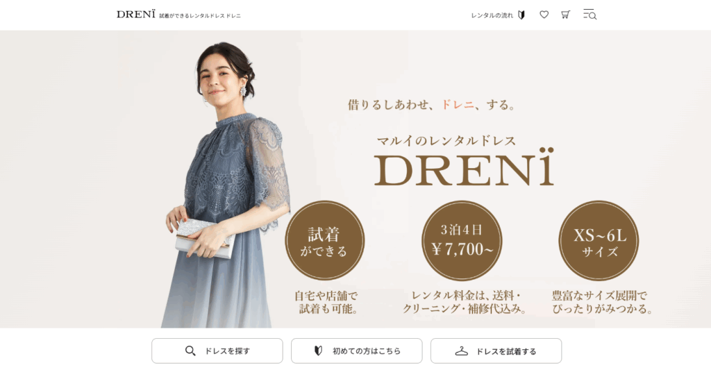Click the ドレスを探す button
This screenshot has width=711, height=370.
[x=217, y=351]
